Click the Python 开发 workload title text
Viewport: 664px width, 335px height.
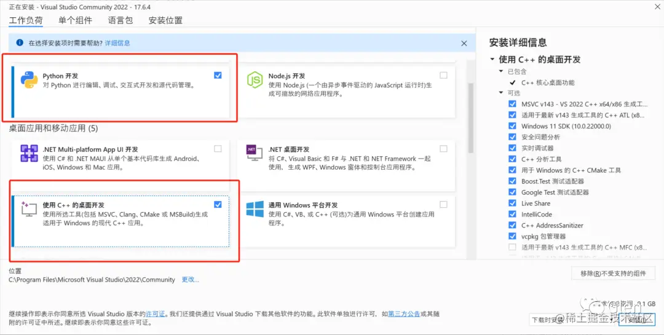(60, 76)
